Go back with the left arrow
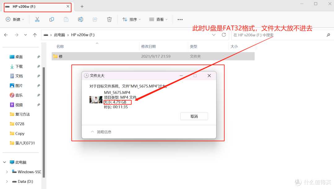 coord(6,35)
